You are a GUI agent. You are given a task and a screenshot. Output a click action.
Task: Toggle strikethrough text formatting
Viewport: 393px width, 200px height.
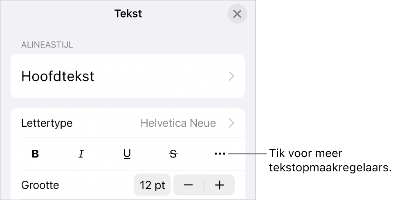pyautogui.click(x=174, y=154)
